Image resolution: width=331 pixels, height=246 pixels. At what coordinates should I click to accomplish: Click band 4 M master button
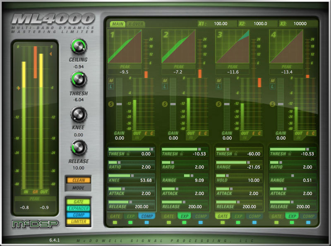pyautogui.click(x=273, y=80)
